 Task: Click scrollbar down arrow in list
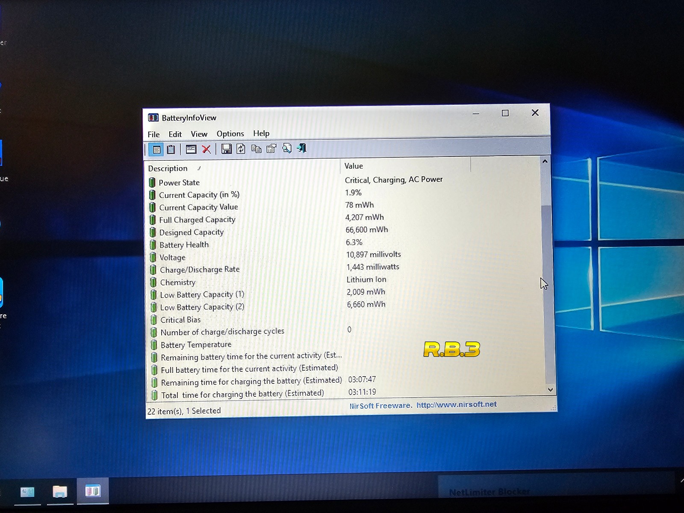(x=550, y=389)
